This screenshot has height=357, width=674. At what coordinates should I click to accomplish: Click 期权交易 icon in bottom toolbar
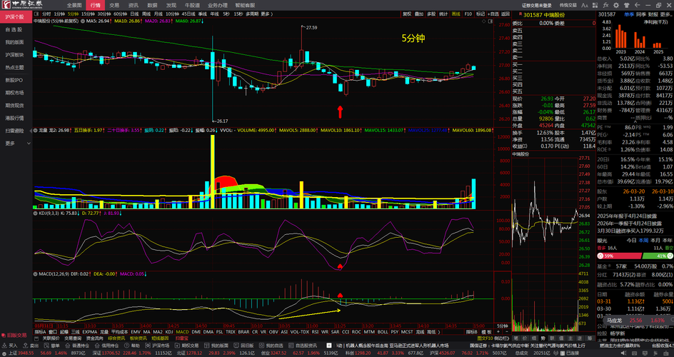(178, 346)
